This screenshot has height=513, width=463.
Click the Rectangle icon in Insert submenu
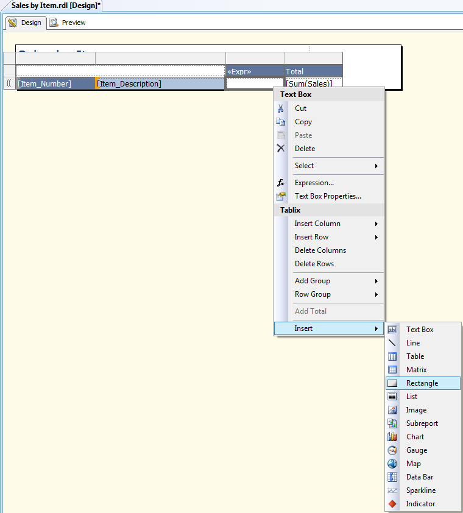coord(393,383)
